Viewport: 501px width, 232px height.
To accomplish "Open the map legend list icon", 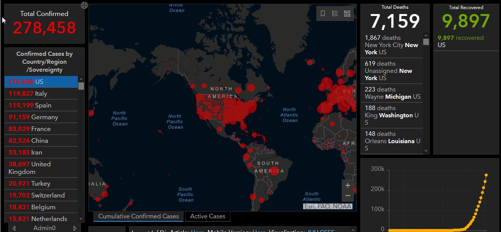I will [335, 14].
